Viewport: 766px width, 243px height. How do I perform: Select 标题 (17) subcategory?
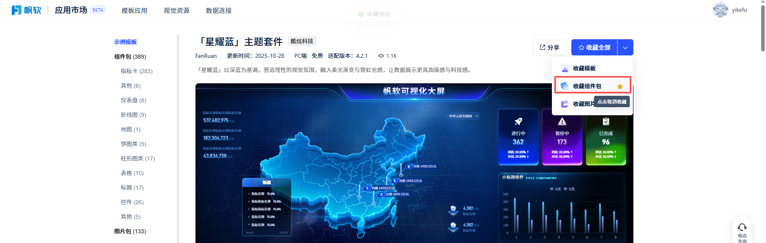click(x=132, y=188)
